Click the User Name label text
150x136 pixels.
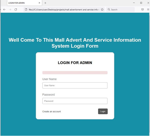(x=50, y=79)
